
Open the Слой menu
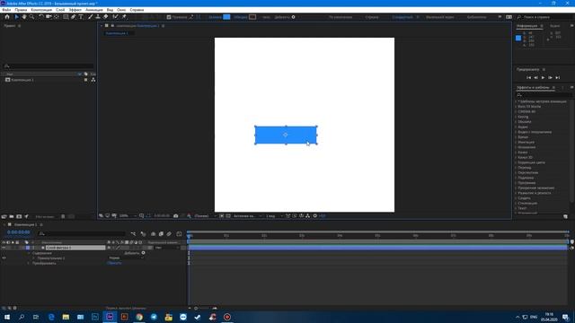coord(60,10)
